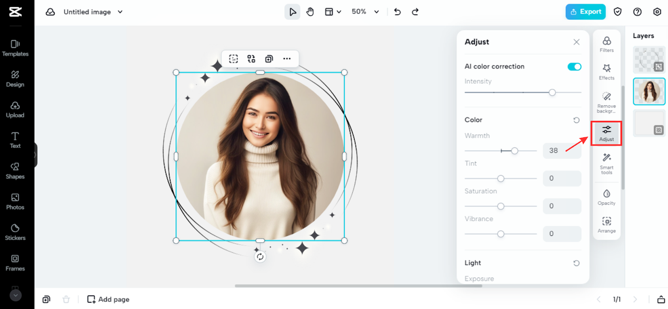Undo the last action
The width and height of the screenshot is (668, 309).
point(397,12)
